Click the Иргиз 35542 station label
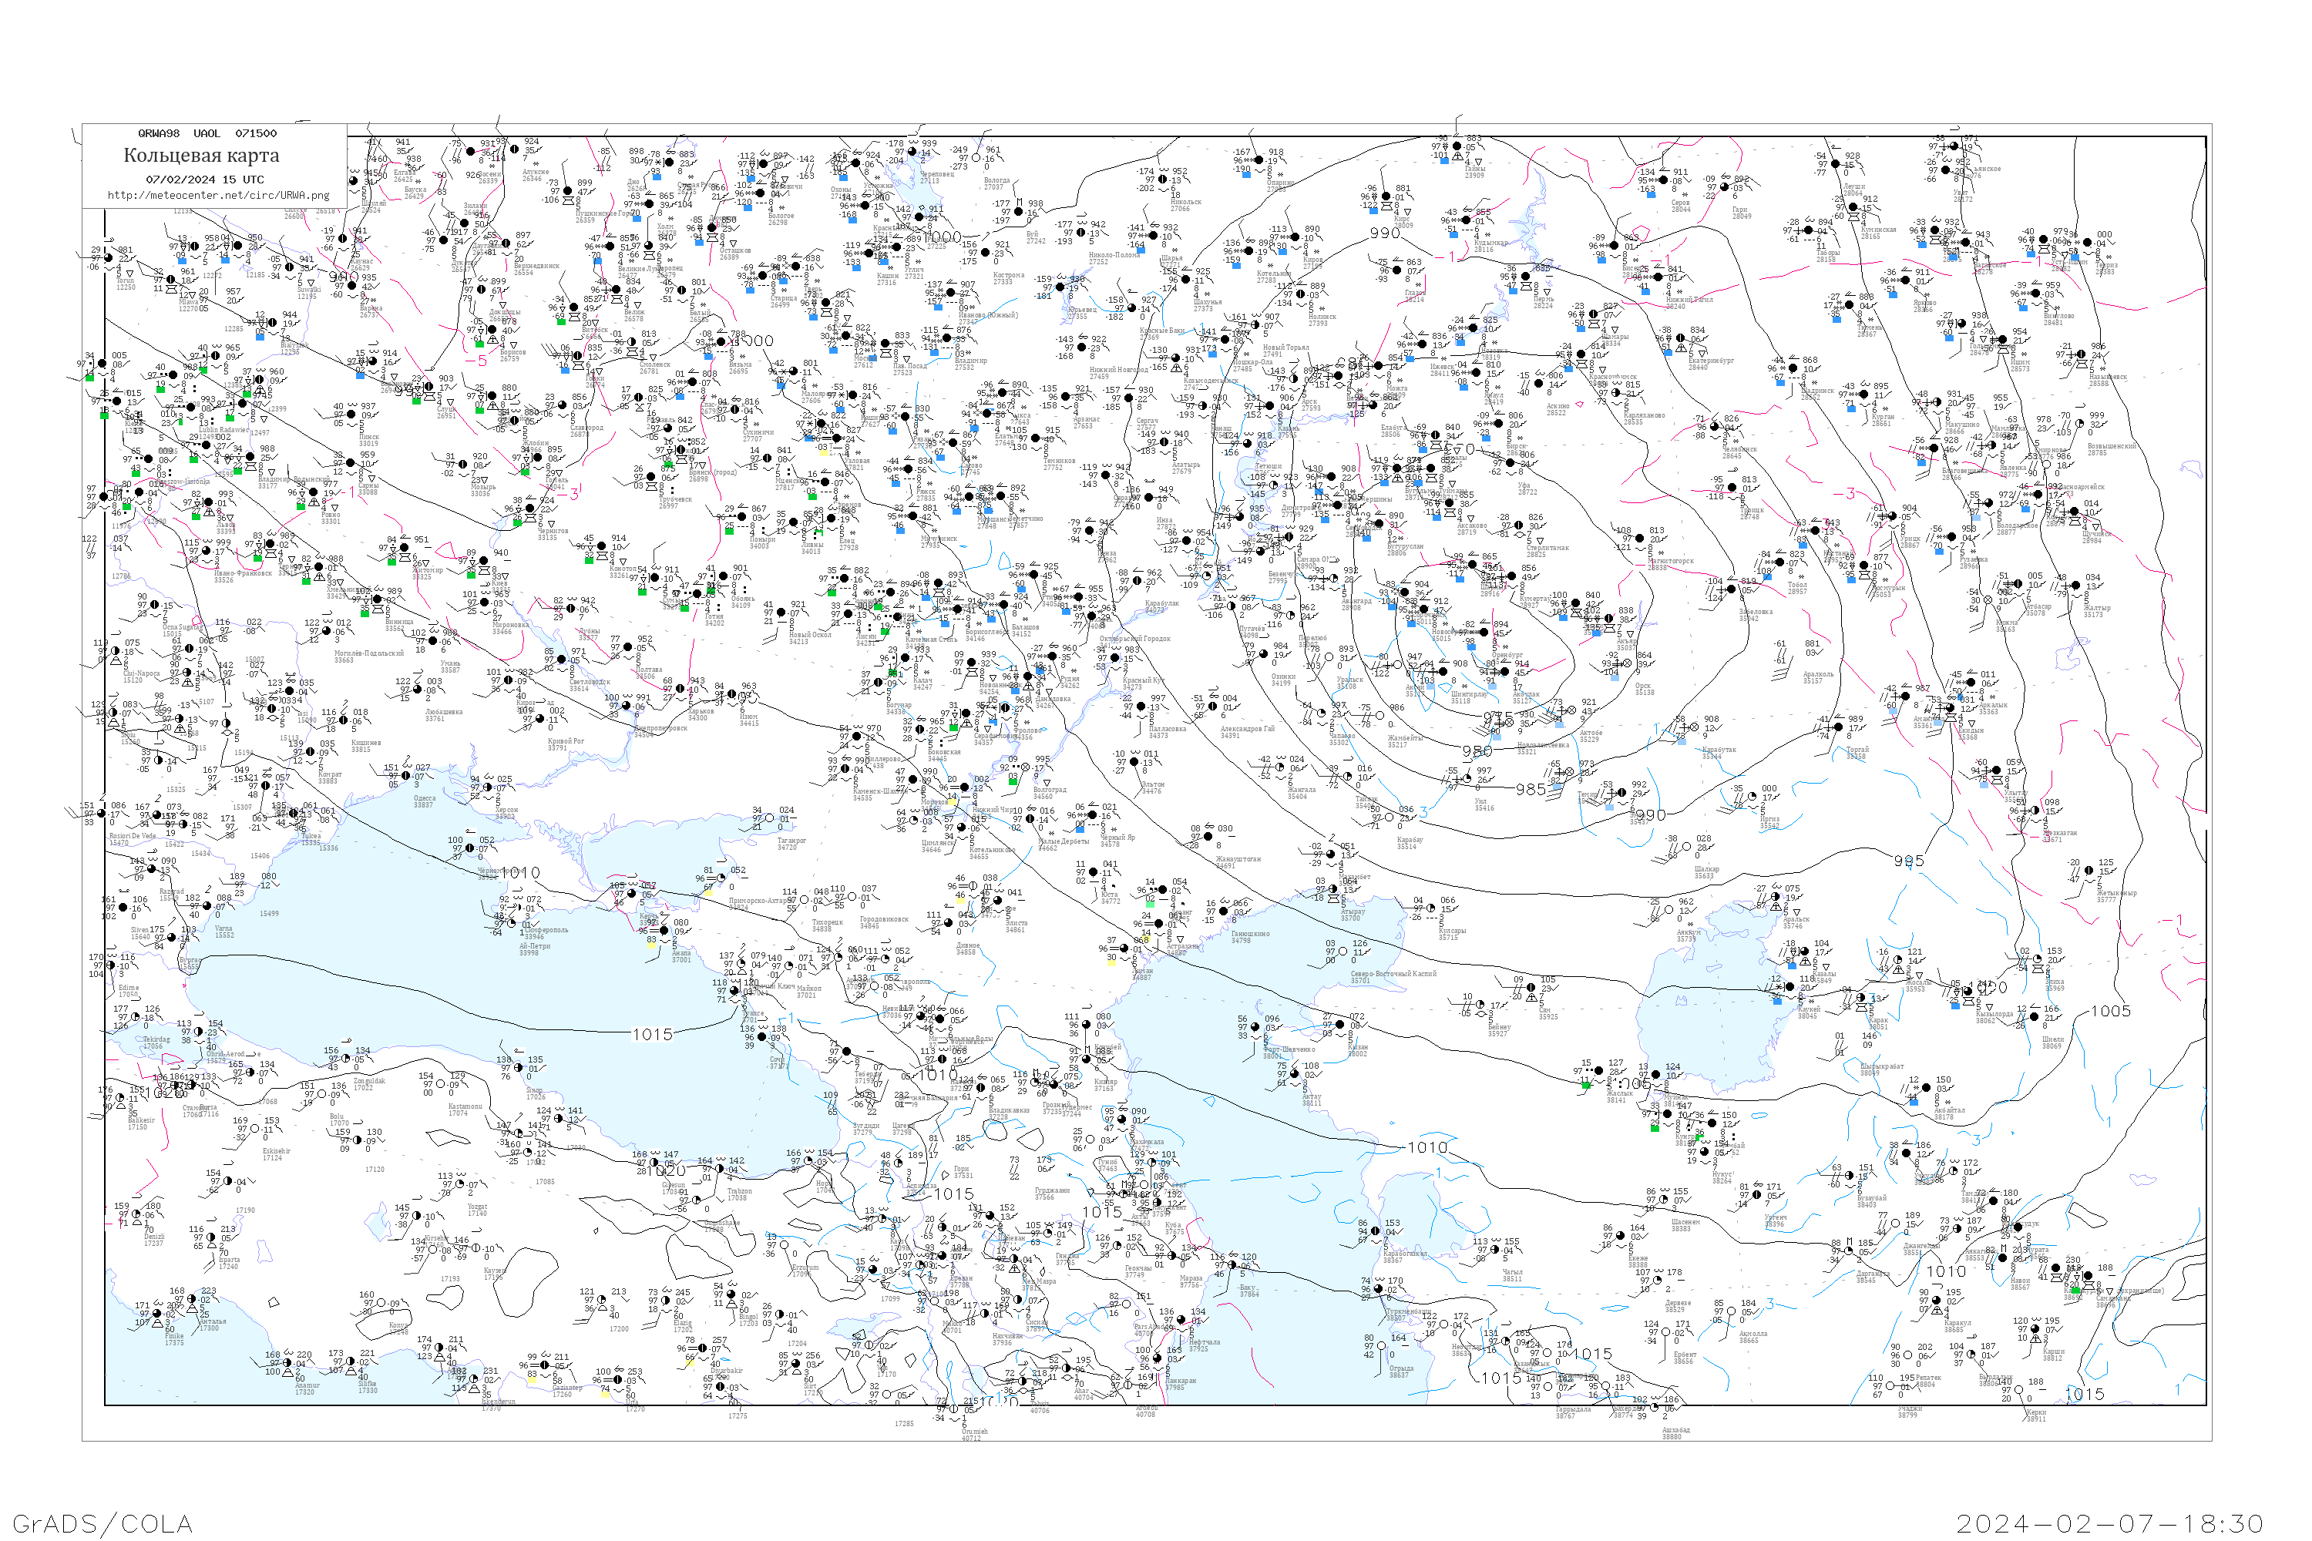2312x1541 pixels. tap(1769, 821)
